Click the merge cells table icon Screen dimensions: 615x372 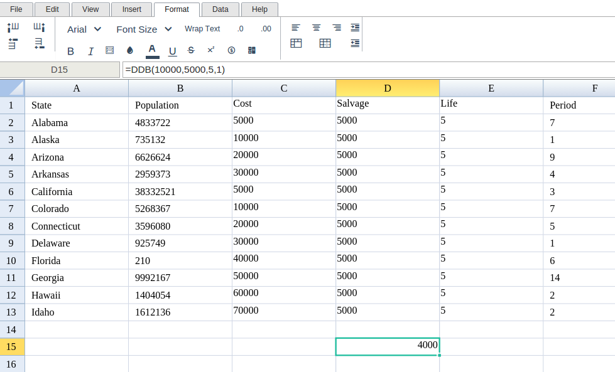click(x=296, y=43)
